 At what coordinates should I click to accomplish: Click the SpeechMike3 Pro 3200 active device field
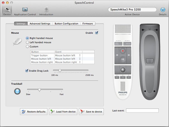(x=132, y=9)
